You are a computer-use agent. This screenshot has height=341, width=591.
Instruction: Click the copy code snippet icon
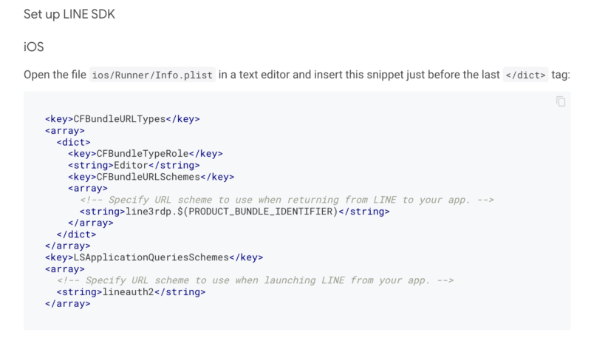click(x=561, y=101)
